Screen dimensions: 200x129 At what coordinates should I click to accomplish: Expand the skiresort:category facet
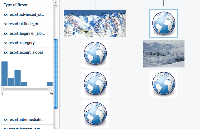tap(27, 43)
